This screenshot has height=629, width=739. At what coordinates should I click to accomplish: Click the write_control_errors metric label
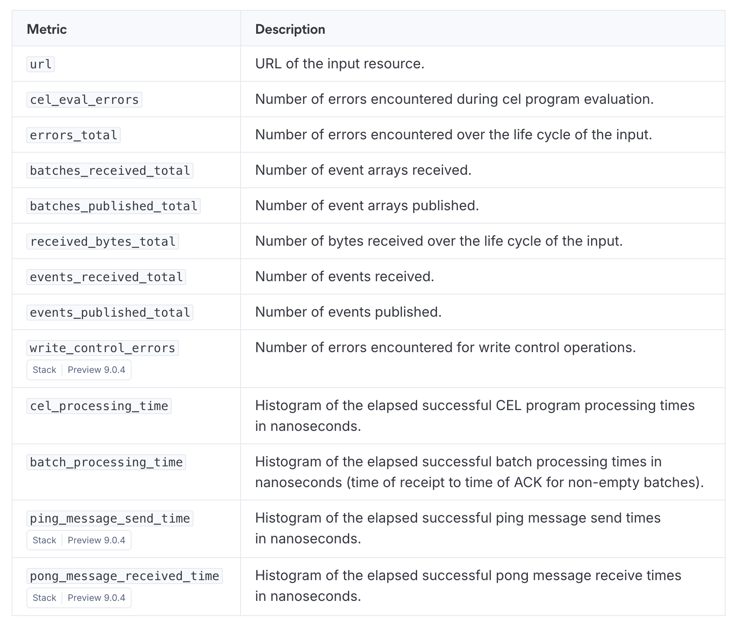pyautogui.click(x=103, y=348)
